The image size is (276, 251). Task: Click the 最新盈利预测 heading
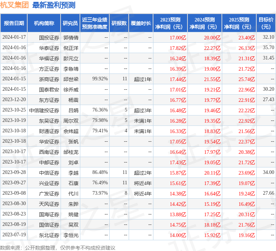[54, 5]
